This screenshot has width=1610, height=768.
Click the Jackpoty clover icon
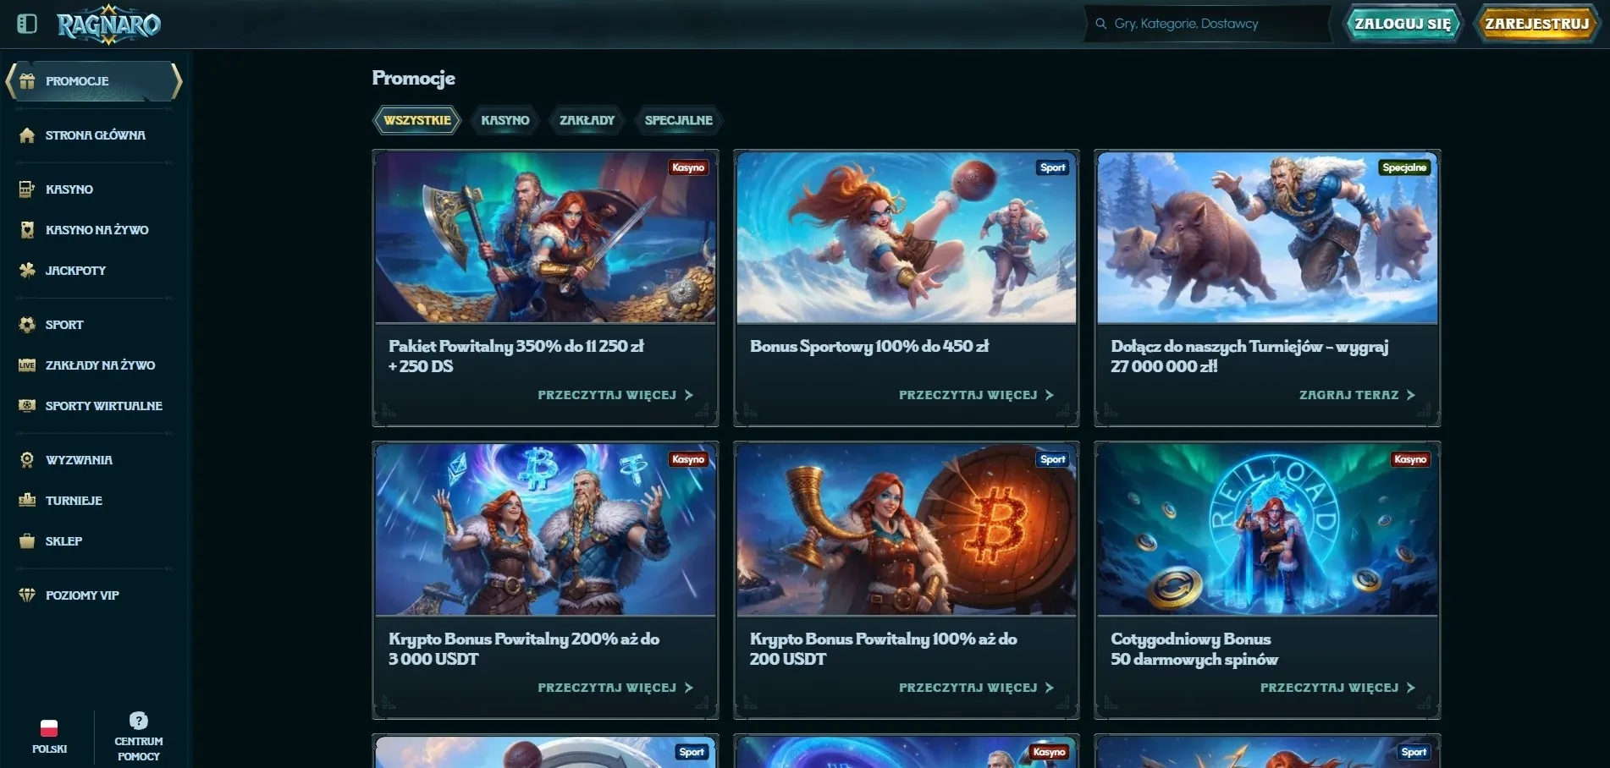click(x=27, y=271)
